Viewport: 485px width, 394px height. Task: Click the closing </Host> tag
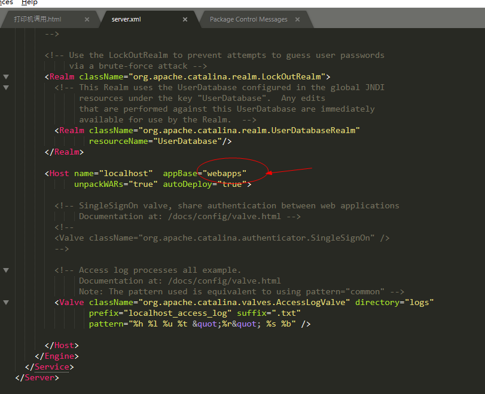pos(62,346)
